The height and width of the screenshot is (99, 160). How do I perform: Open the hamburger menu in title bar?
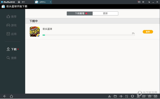click(x=143, y=2)
